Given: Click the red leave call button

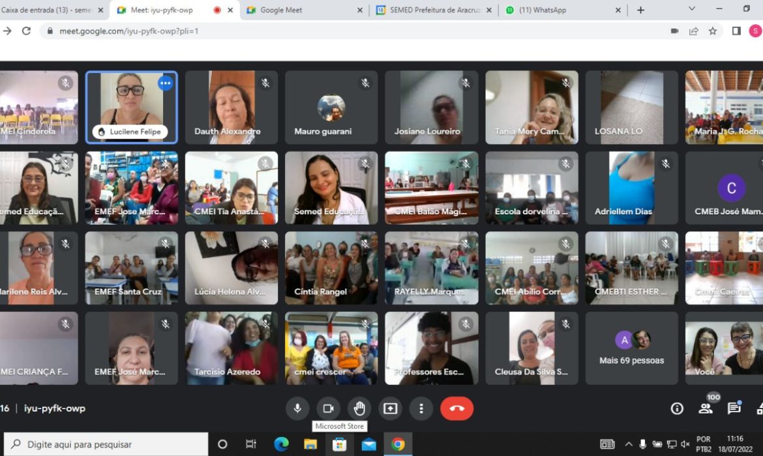Looking at the screenshot, I should (456, 408).
